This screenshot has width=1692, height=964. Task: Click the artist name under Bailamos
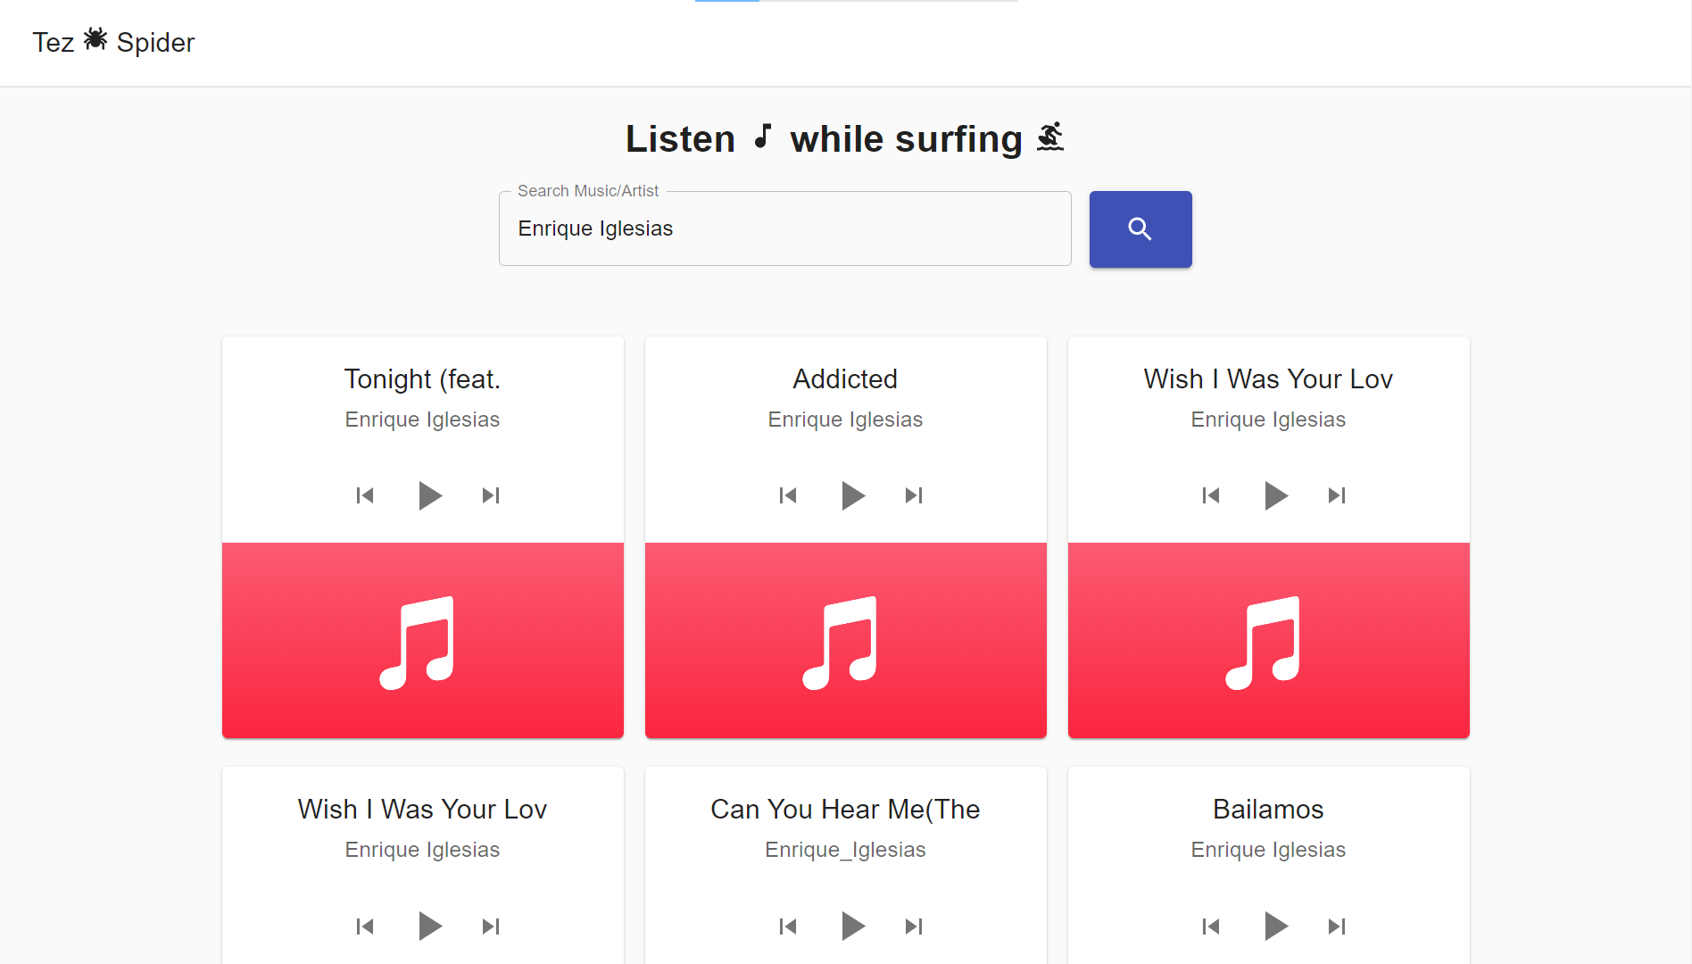pyautogui.click(x=1268, y=850)
